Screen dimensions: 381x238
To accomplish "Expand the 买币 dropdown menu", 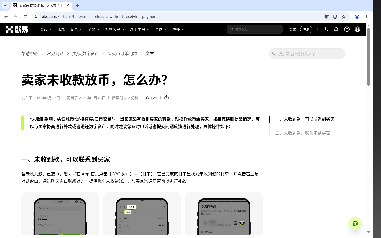I will 46,29.
